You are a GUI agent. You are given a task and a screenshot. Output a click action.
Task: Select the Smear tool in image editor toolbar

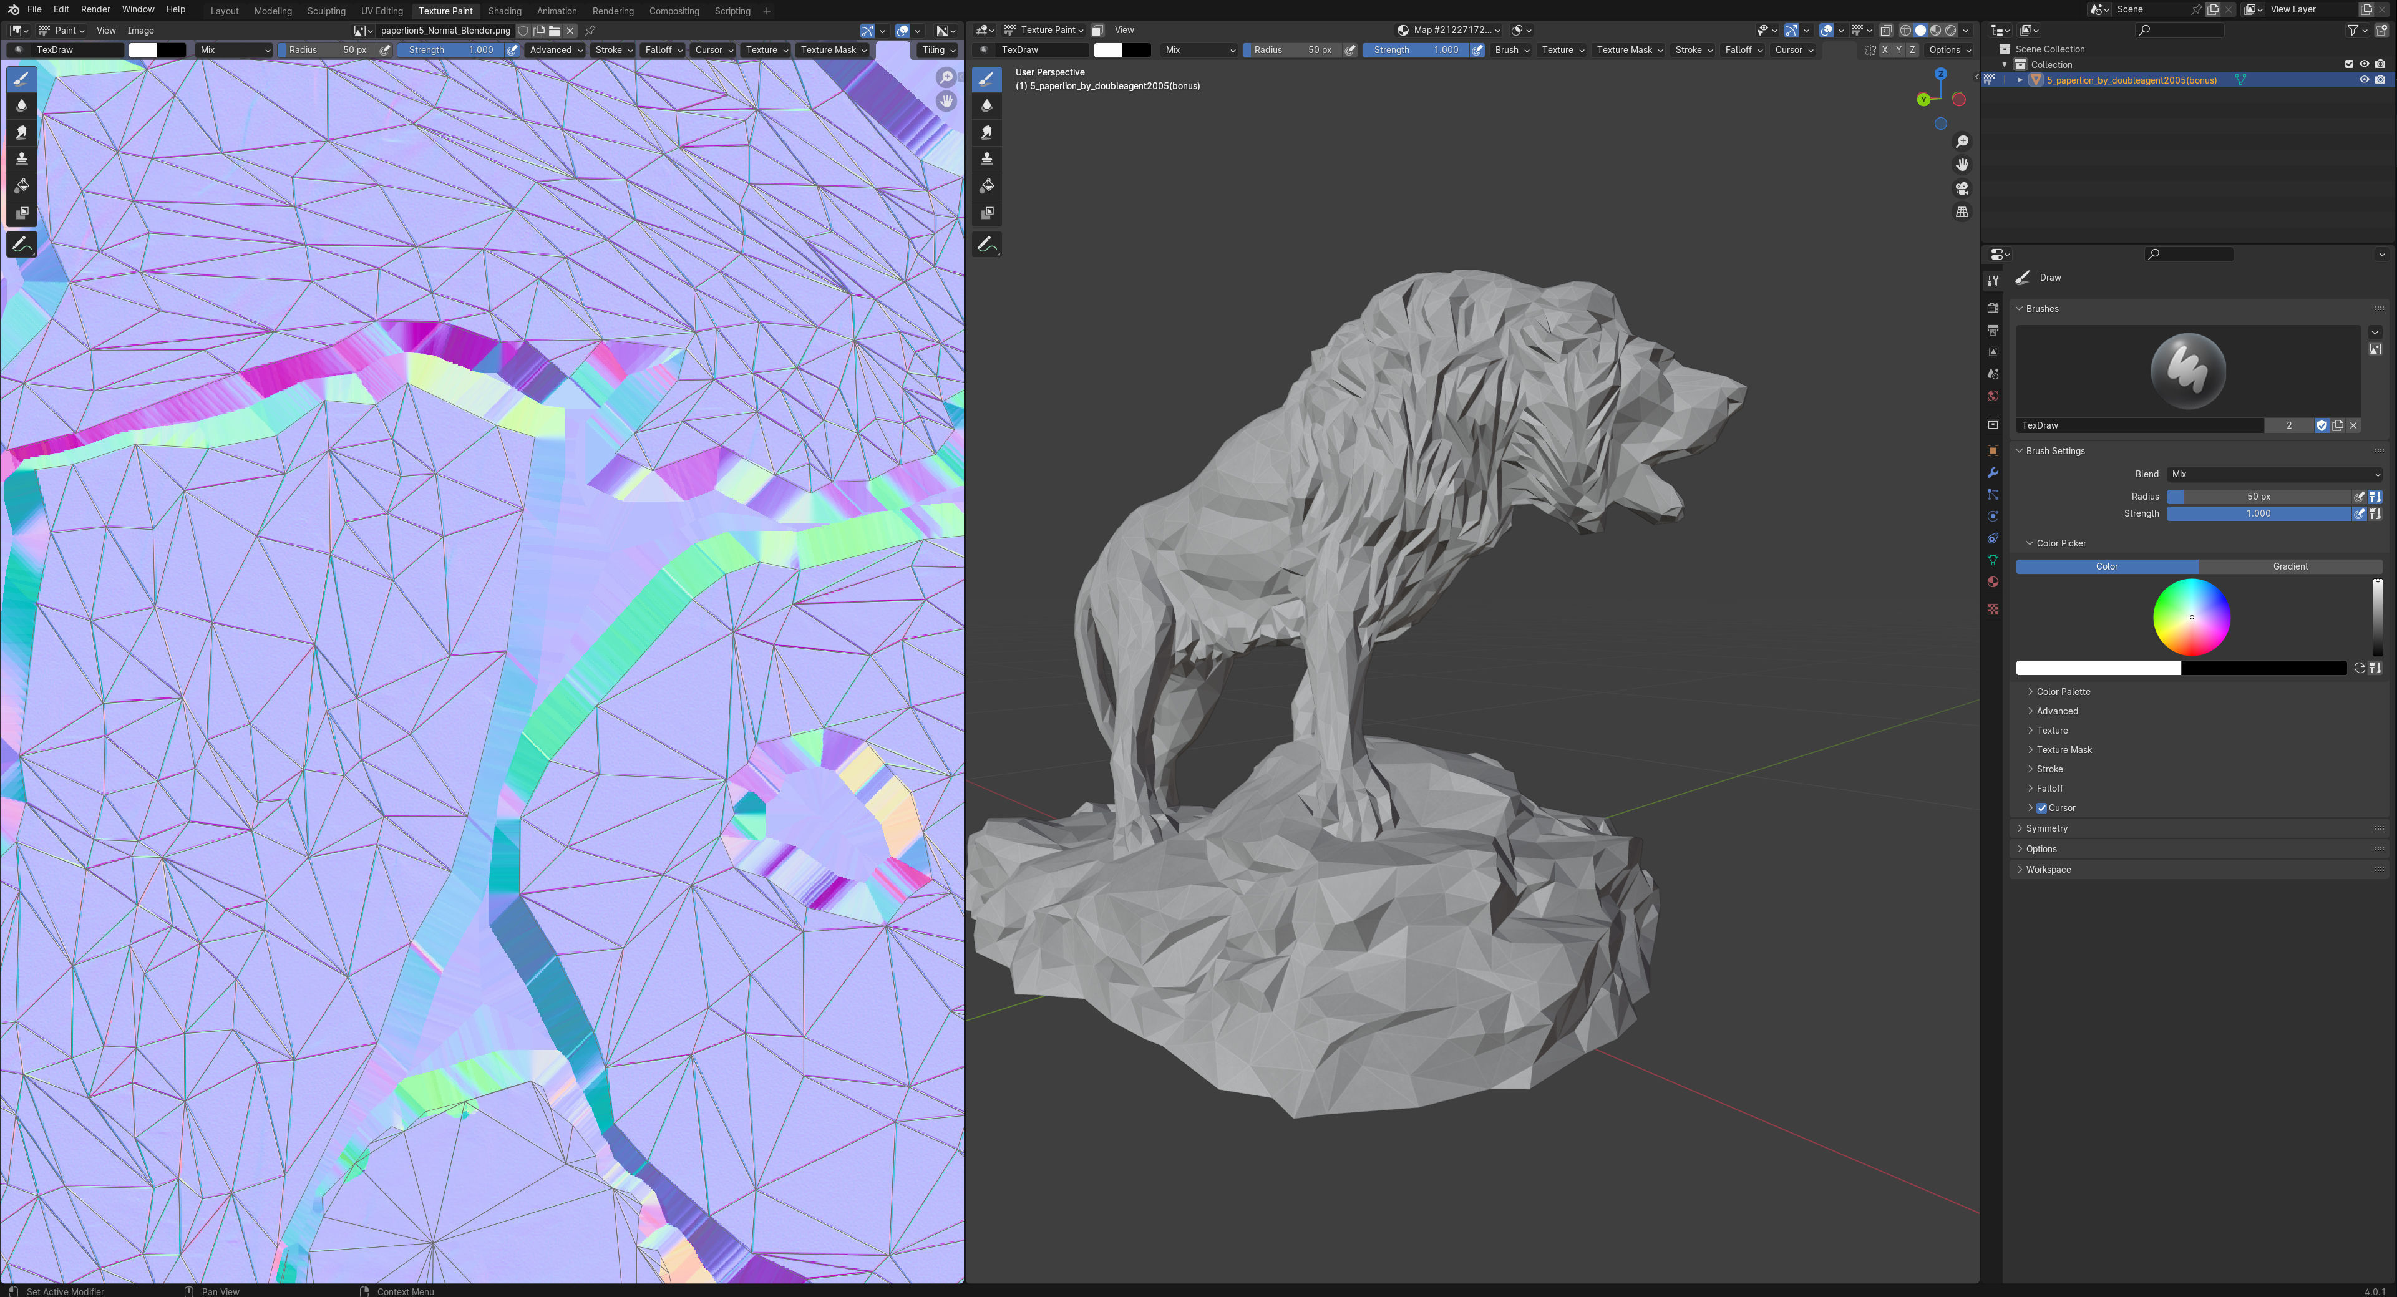[21, 132]
